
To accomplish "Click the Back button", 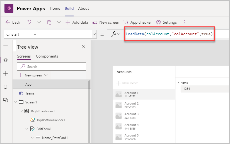I will tap(13, 22).
